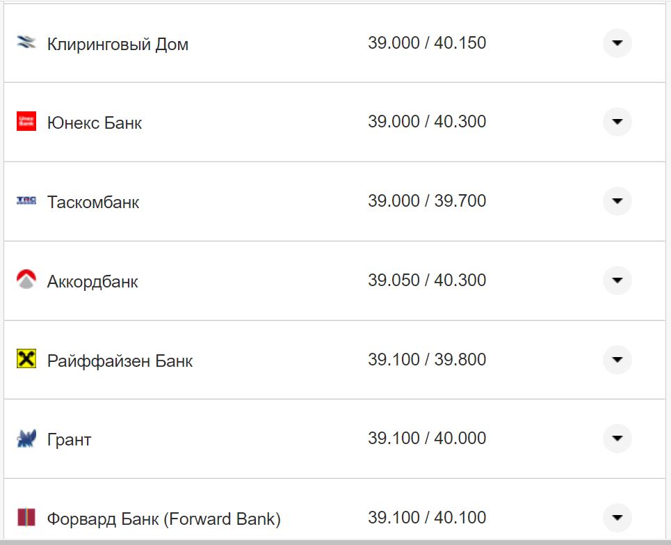Open the Райффайзен Банк name link
The height and width of the screenshot is (545, 671).
coord(120,361)
